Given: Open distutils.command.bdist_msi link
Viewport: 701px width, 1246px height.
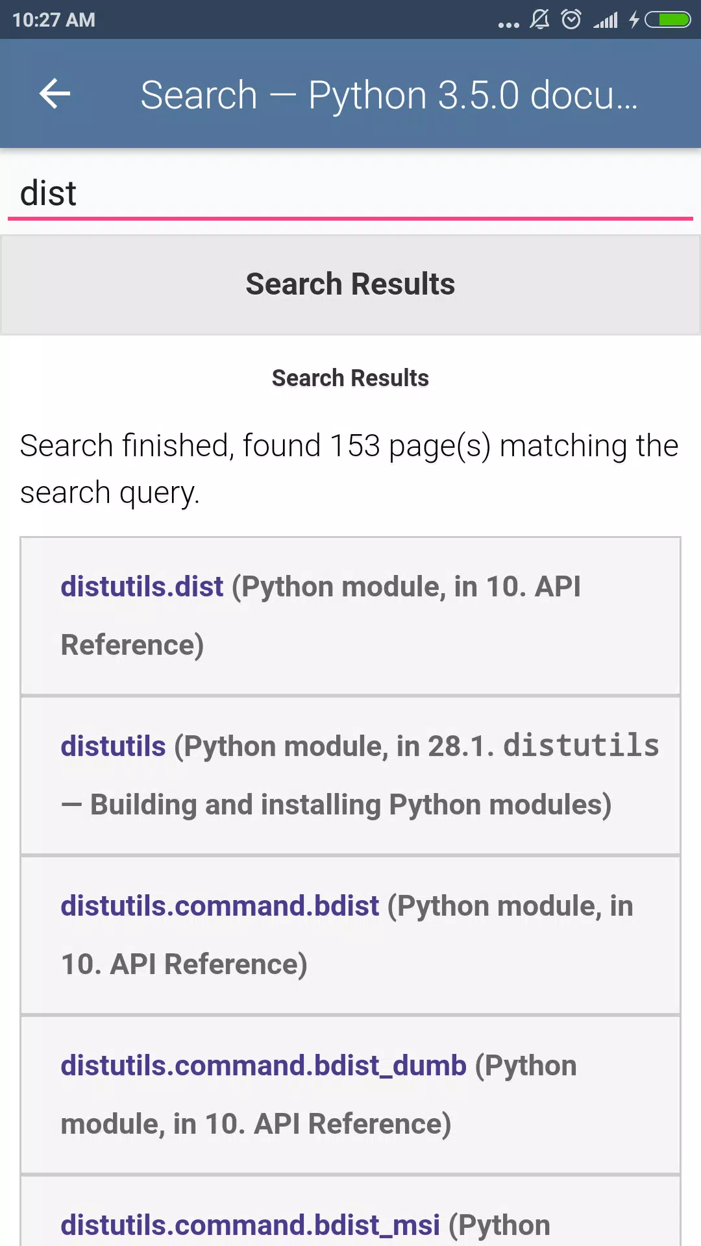Looking at the screenshot, I should click(x=251, y=1225).
